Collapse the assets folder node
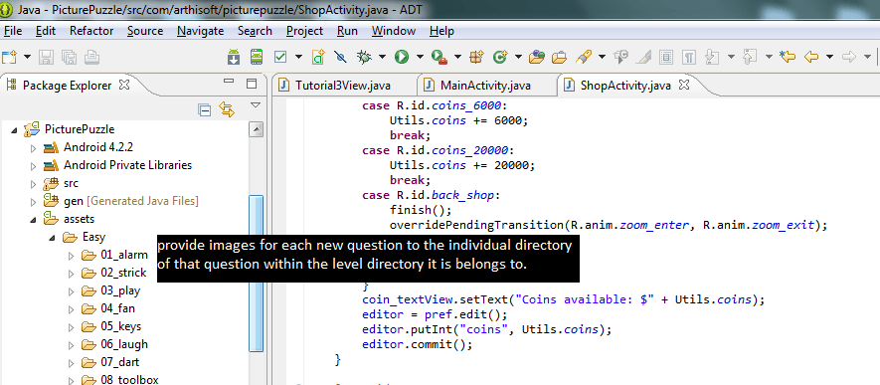880x385 pixels. click(x=33, y=220)
